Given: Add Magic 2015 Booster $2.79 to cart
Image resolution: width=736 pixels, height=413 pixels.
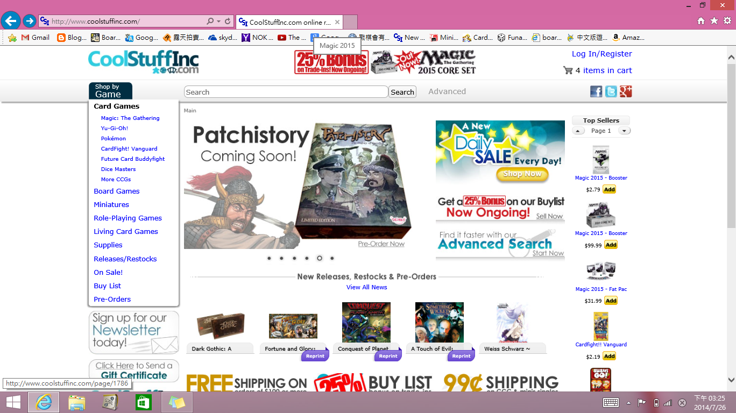Looking at the screenshot, I should (609, 189).
